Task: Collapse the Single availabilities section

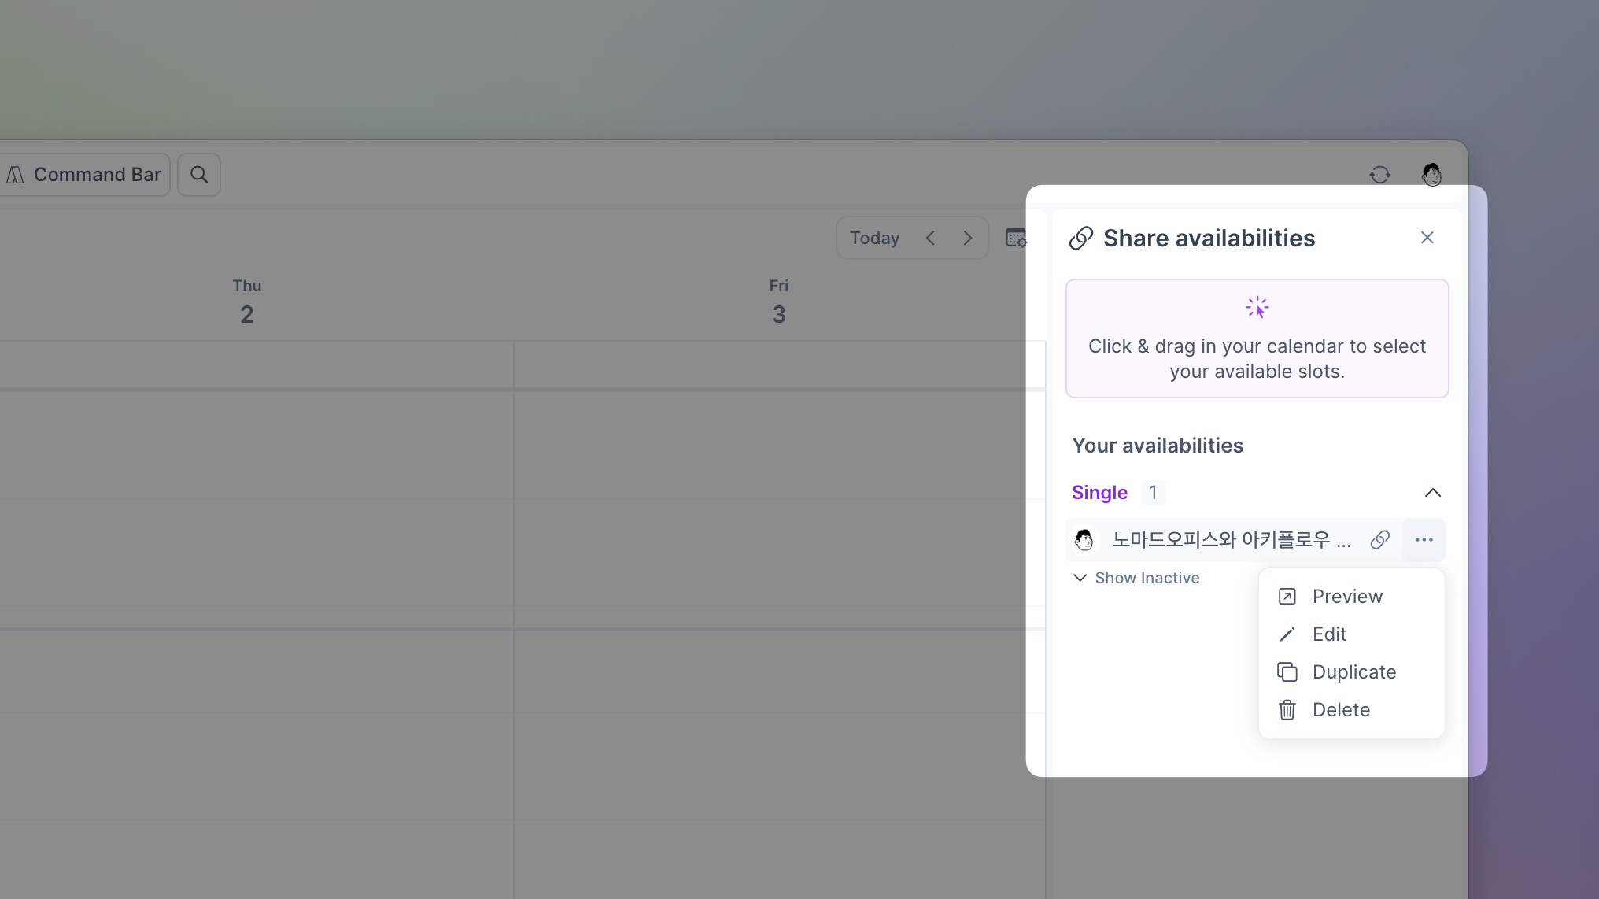Action: 1433,493
